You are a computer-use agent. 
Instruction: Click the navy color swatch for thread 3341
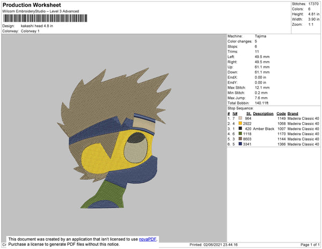point(240,144)
